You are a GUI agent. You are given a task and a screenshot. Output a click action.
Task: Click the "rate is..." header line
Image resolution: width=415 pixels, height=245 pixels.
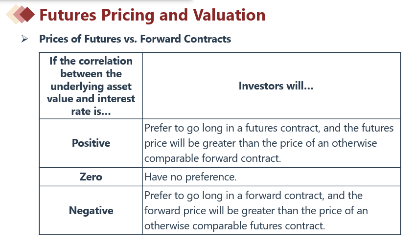91,111
